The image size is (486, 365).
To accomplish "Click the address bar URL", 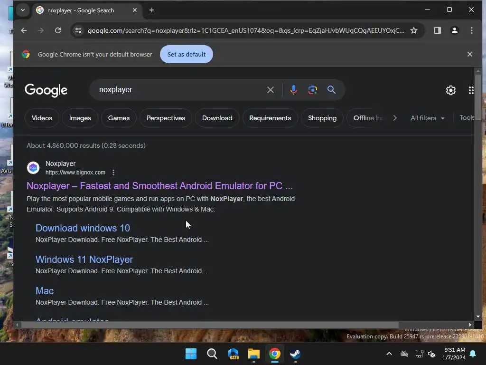I will [x=245, y=30].
